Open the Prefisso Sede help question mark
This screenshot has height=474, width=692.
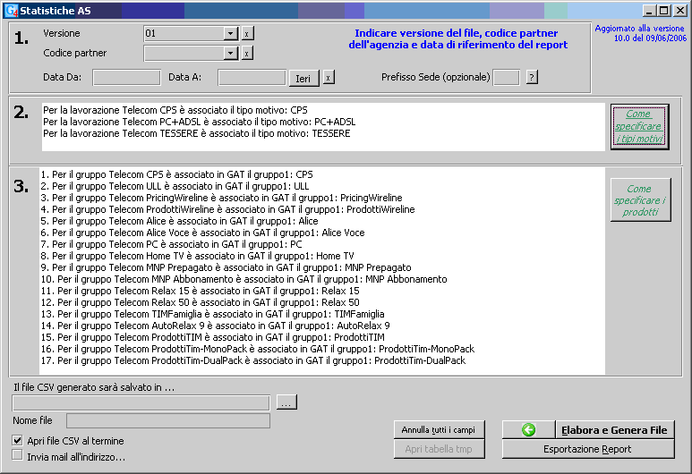click(532, 78)
